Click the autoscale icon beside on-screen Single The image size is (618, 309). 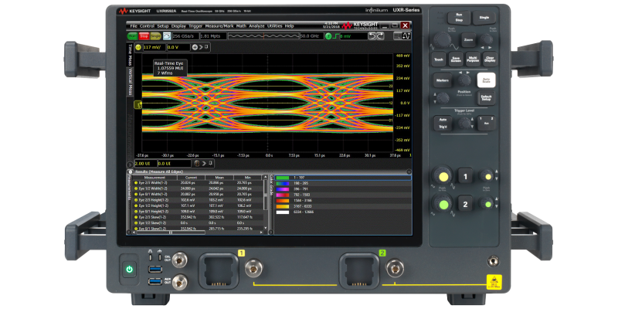167,36
